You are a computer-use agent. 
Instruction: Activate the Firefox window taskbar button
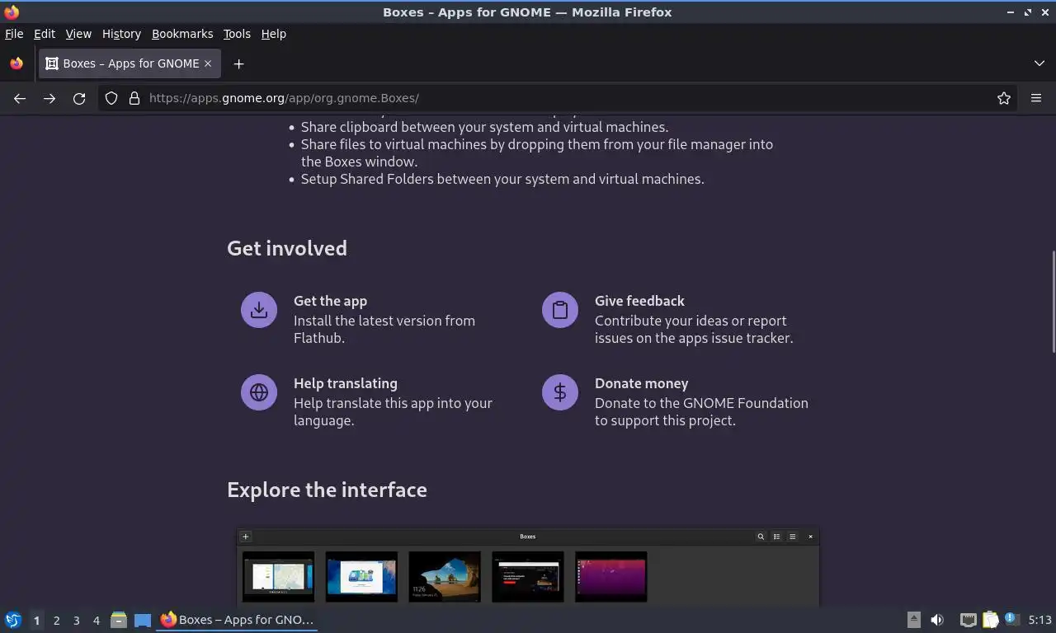[237, 620]
